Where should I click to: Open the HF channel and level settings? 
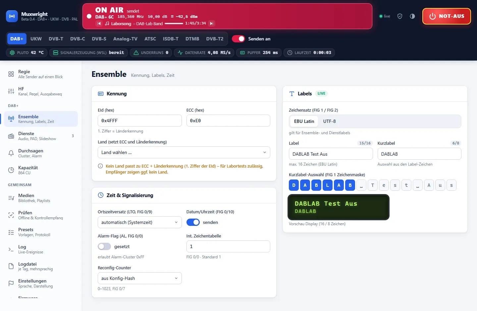(x=41, y=91)
